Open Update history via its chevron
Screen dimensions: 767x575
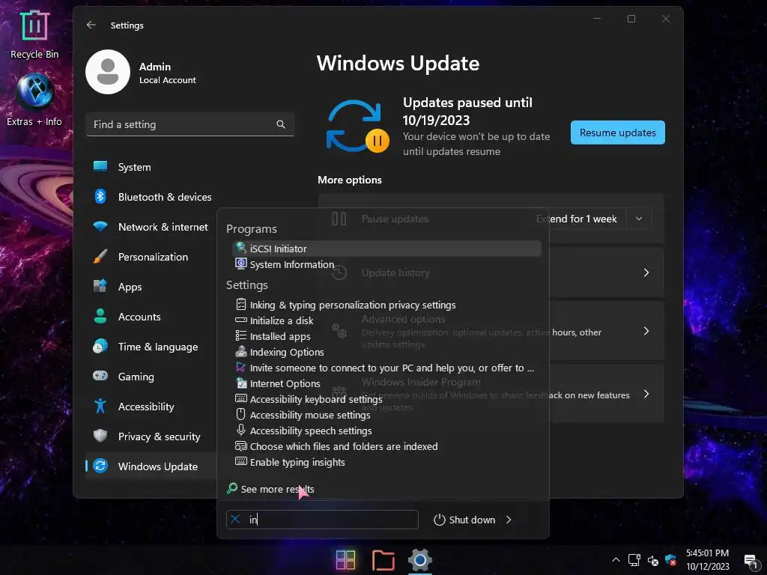(x=646, y=273)
